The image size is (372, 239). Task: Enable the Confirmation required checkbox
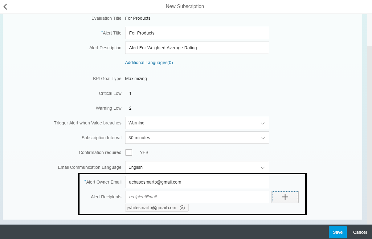[x=129, y=152]
